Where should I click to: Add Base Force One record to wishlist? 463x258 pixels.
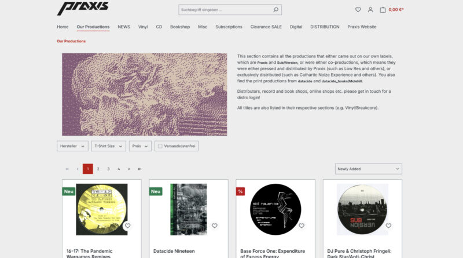(302, 226)
